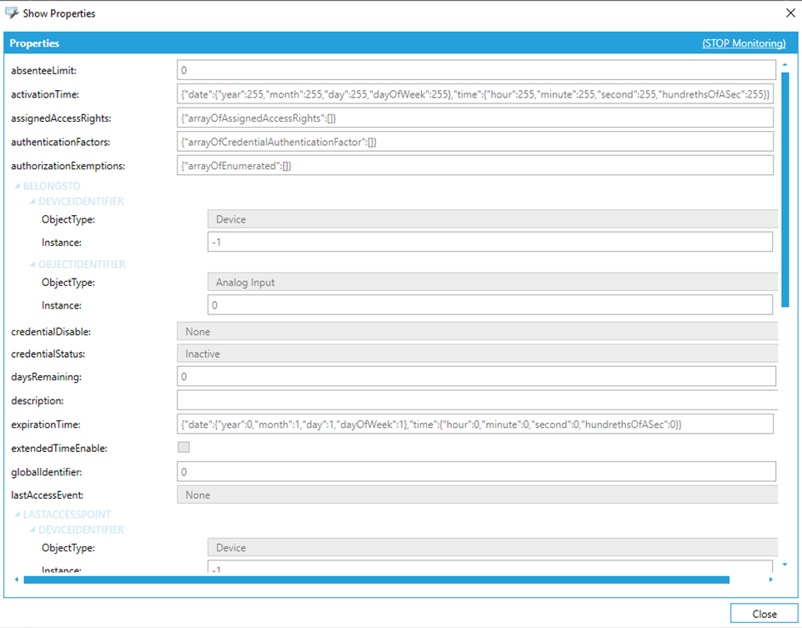
Task: Click the Show Properties window icon
Action: pyautogui.click(x=12, y=13)
